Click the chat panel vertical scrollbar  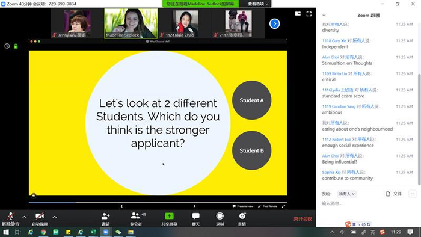point(419,129)
